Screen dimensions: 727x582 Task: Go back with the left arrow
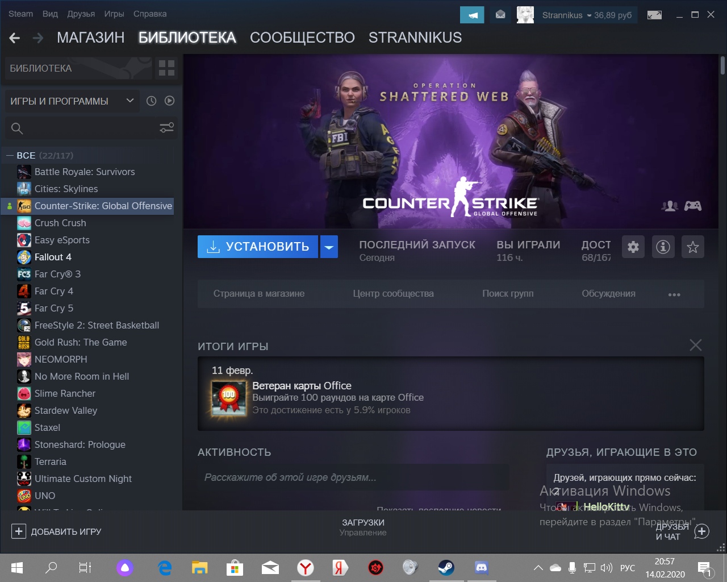pos(15,38)
